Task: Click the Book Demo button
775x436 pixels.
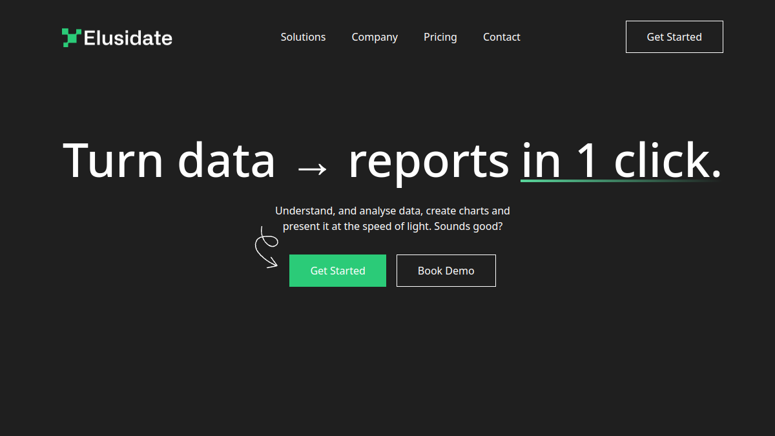Action: pyautogui.click(x=446, y=271)
